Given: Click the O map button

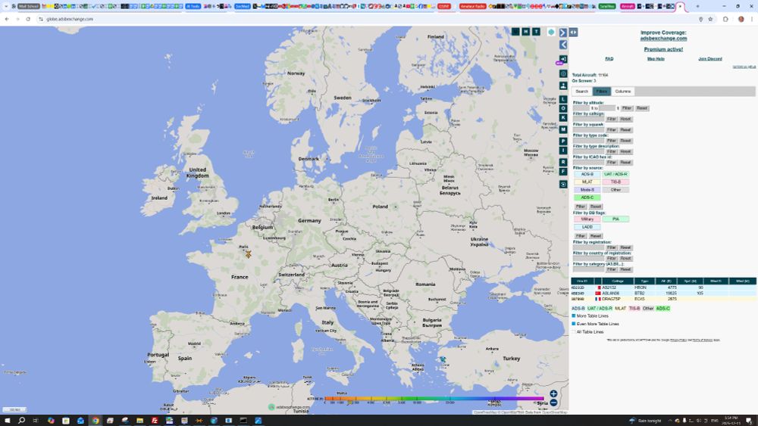Looking at the screenshot, I should coord(563,108).
